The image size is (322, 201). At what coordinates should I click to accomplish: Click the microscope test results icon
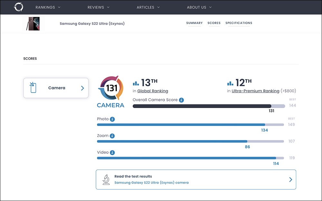tap(106, 179)
